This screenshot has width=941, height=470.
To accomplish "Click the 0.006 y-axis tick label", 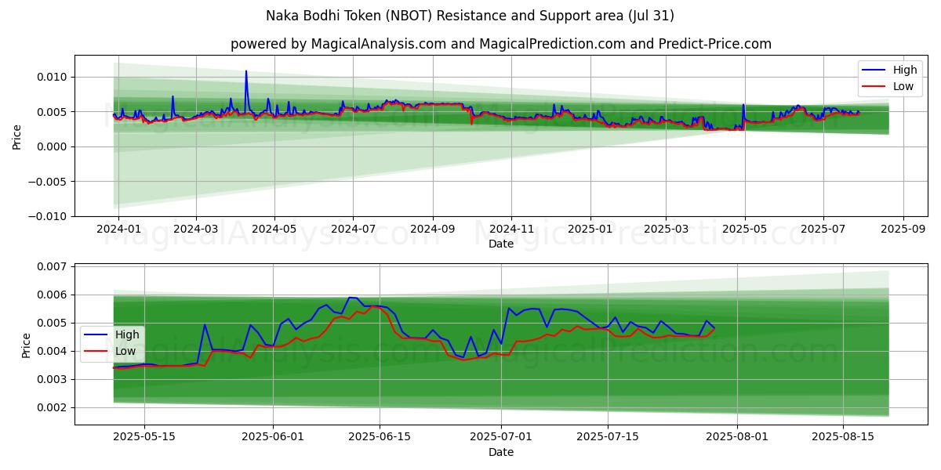I will [x=54, y=295].
